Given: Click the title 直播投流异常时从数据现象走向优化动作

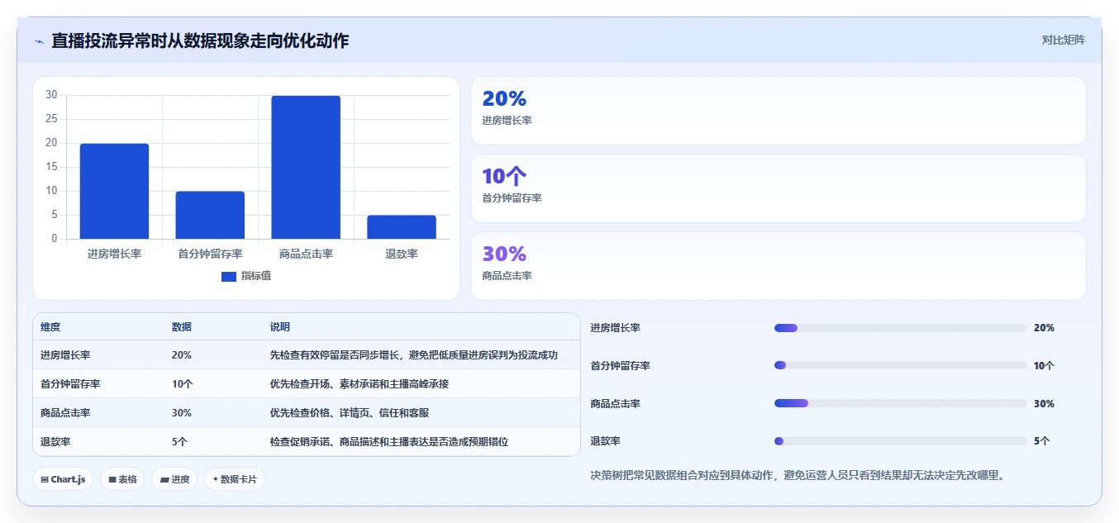Looking at the screenshot, I should pos(200,40).
